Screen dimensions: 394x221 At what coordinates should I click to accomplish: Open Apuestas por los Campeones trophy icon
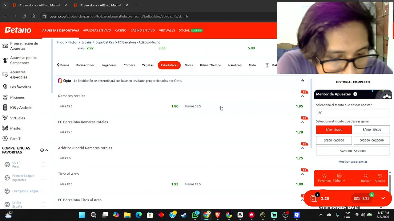tap(5, 60)
